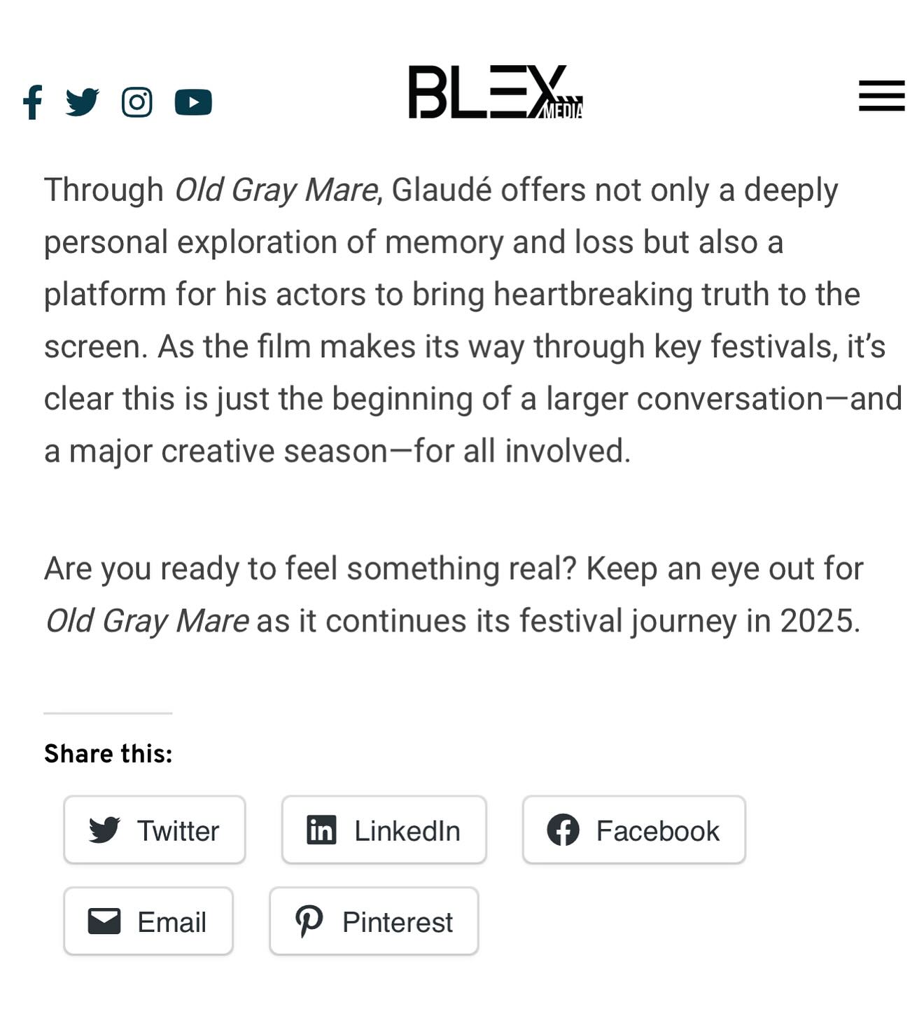Viewport: 924px width, 1032px height.
Task: Click the Twitter bird in share button
Action: click(x=104, y=830)
